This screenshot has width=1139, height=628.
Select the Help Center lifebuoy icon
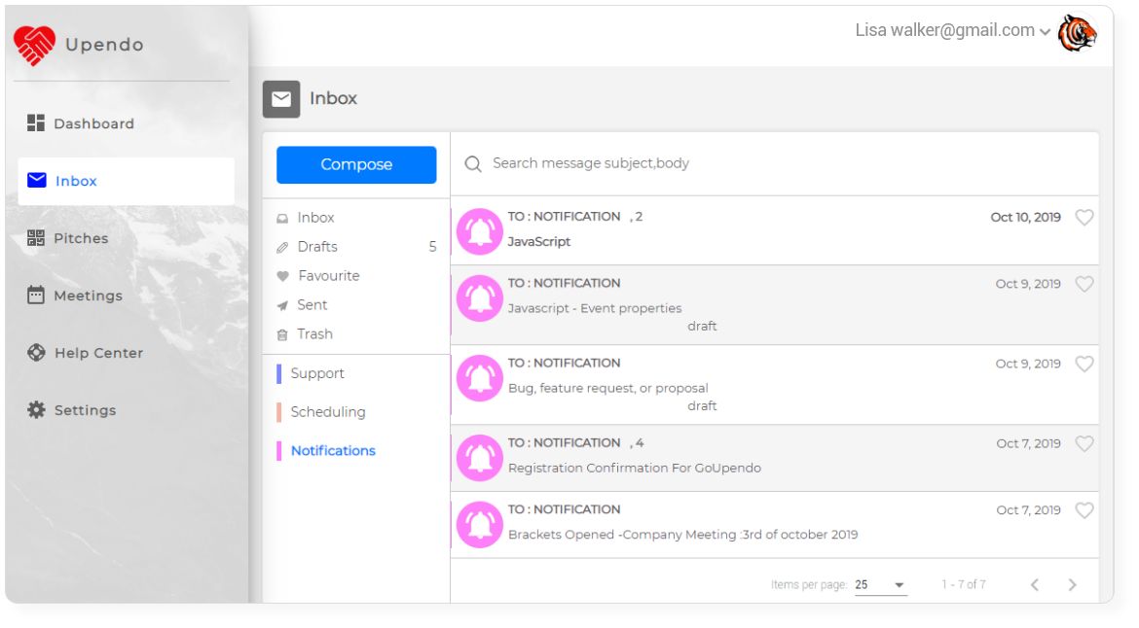pos(36,353)
